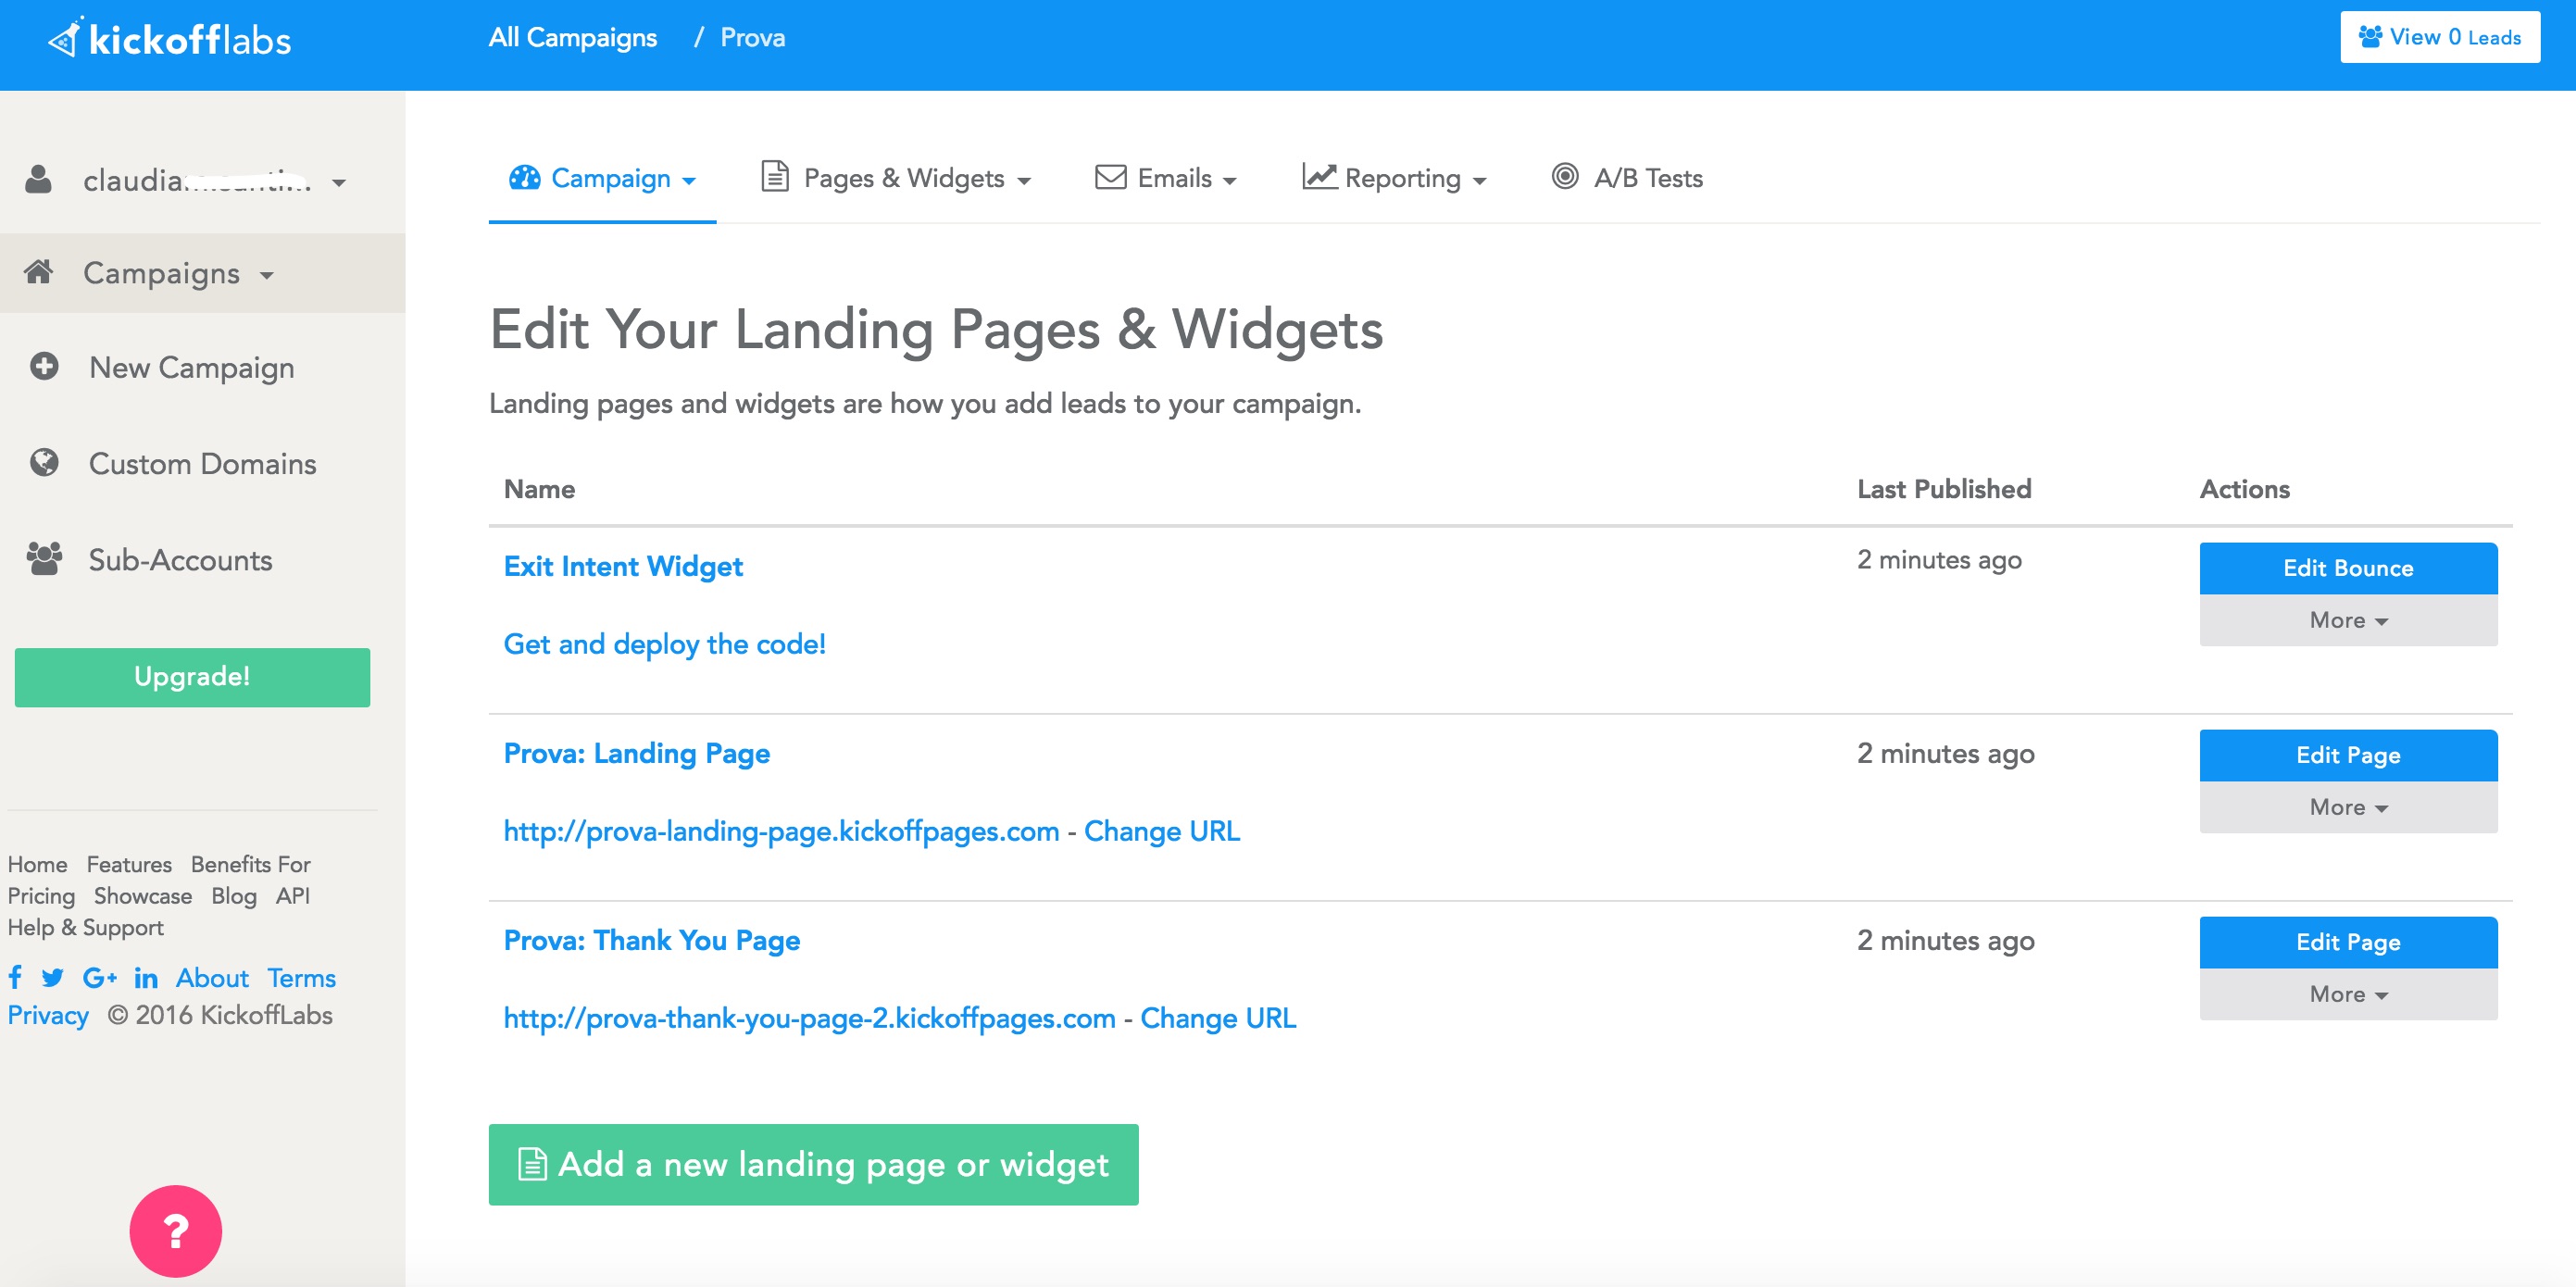Open the Reporting tab menu

pyautogui.click(x=1394, y=178)
